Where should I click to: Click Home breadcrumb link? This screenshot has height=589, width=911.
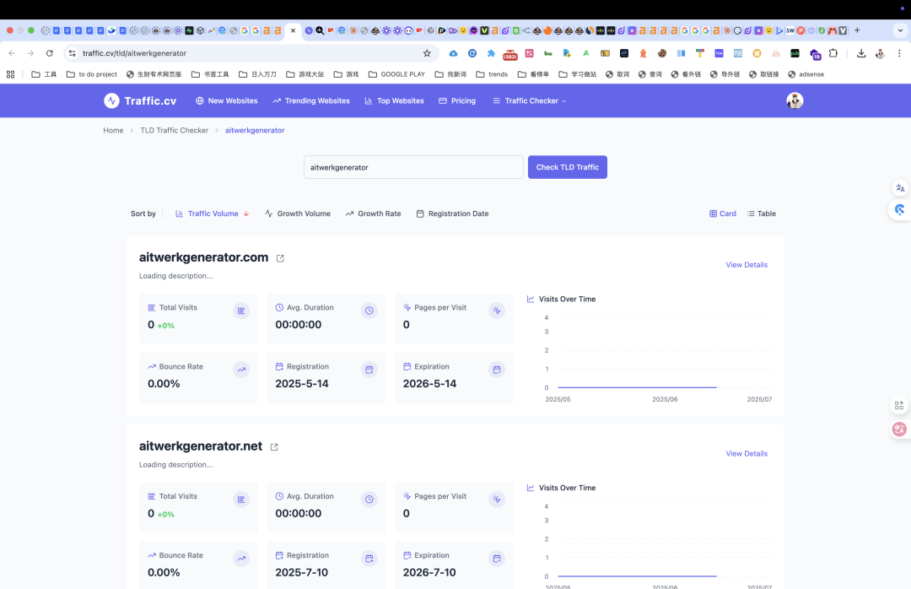113,130
